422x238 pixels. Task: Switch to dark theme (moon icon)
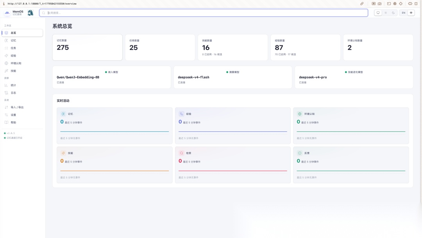[393, 13]
